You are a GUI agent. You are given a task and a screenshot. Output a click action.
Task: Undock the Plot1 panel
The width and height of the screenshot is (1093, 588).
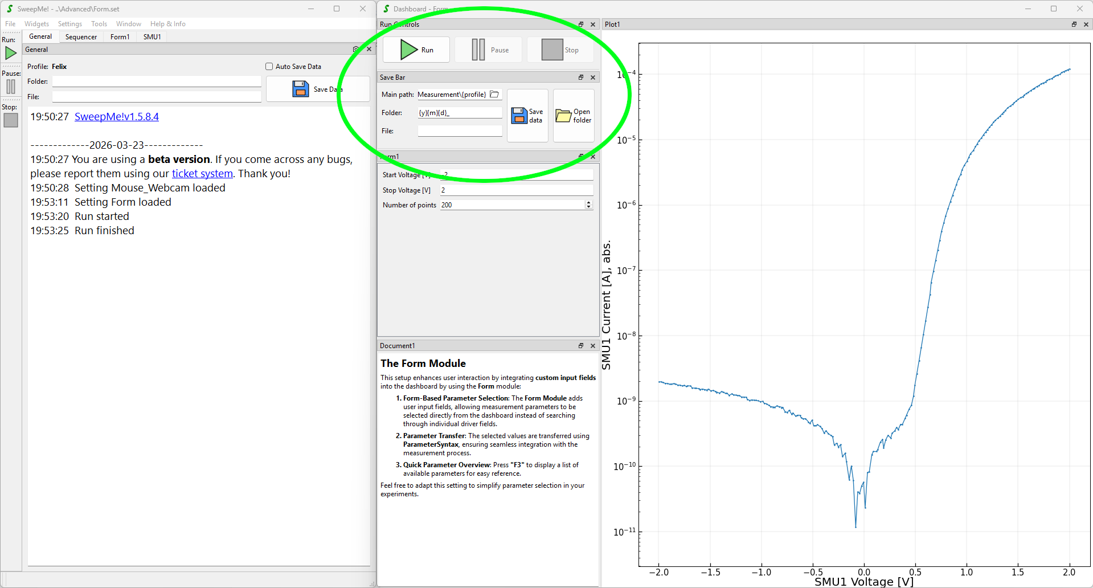[x=1074, y=24]
